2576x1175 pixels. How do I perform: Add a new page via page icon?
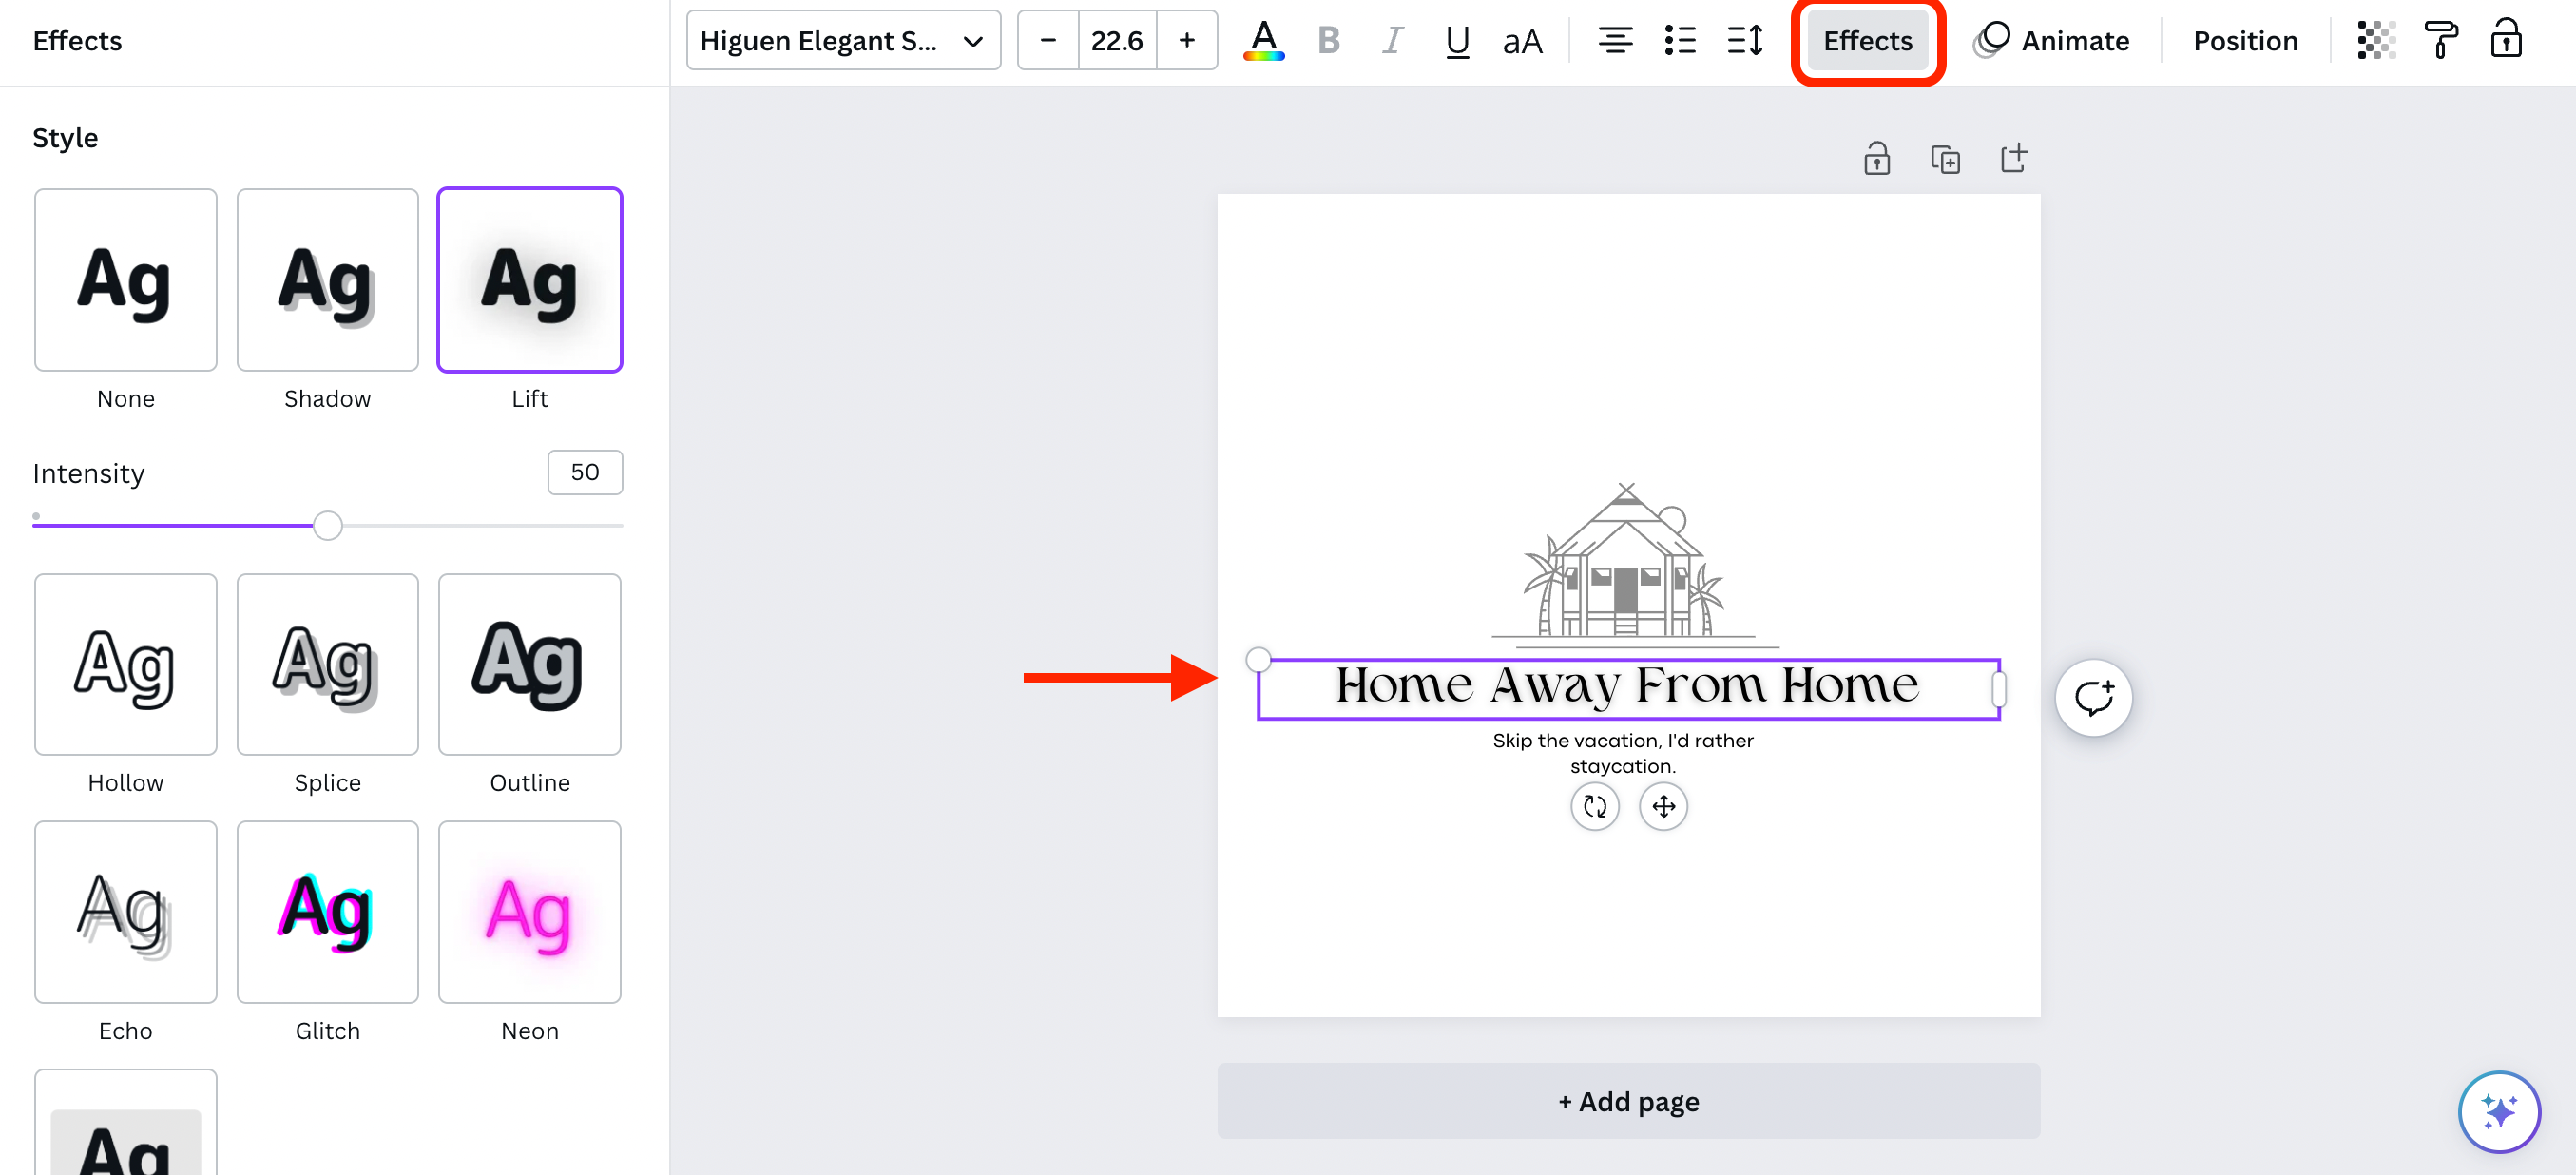pos(2013,158)
